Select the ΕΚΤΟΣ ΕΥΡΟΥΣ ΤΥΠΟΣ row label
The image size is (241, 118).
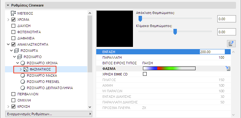coord(120,63)
